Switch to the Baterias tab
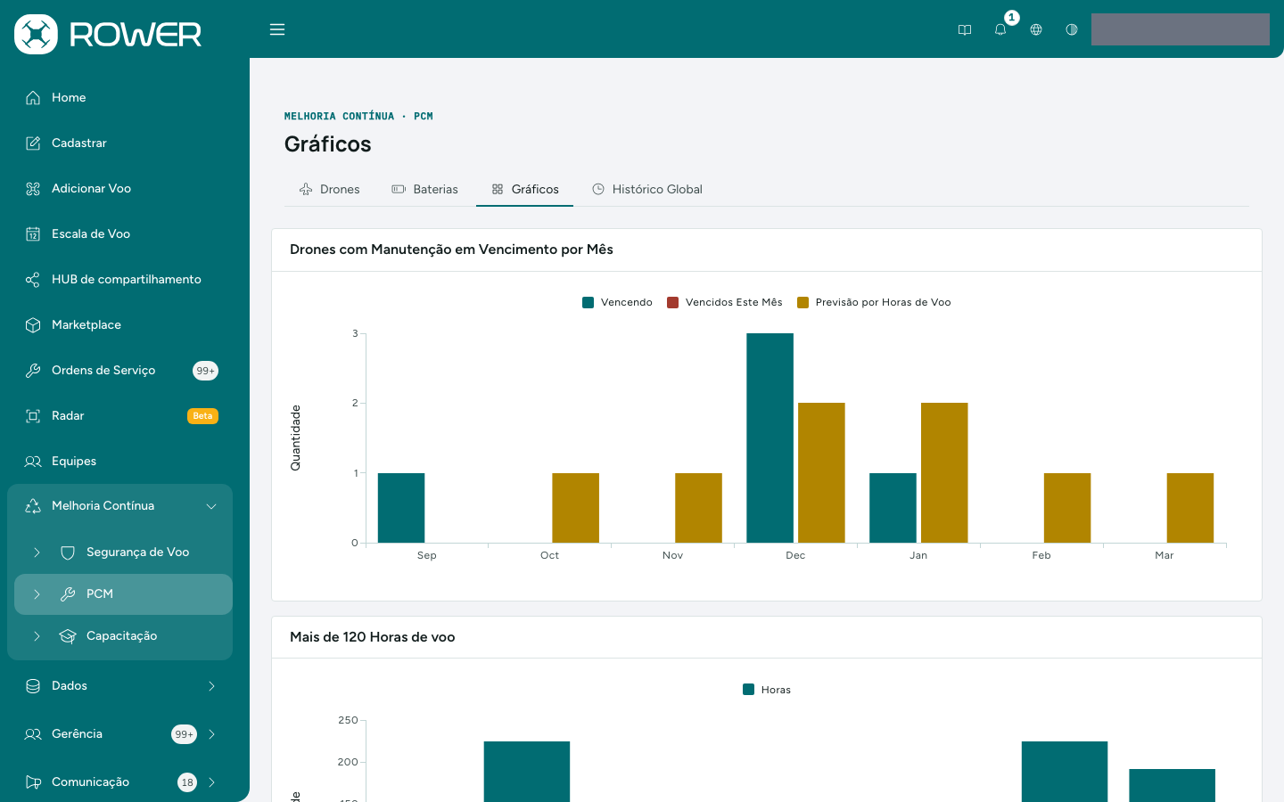 tap(424, 189)
